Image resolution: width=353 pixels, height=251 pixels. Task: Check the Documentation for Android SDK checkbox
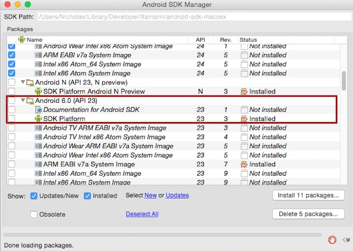(12, 110)
